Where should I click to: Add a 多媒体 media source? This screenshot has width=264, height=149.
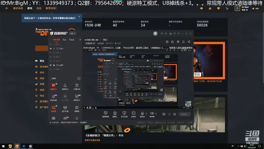coord(134,114)
